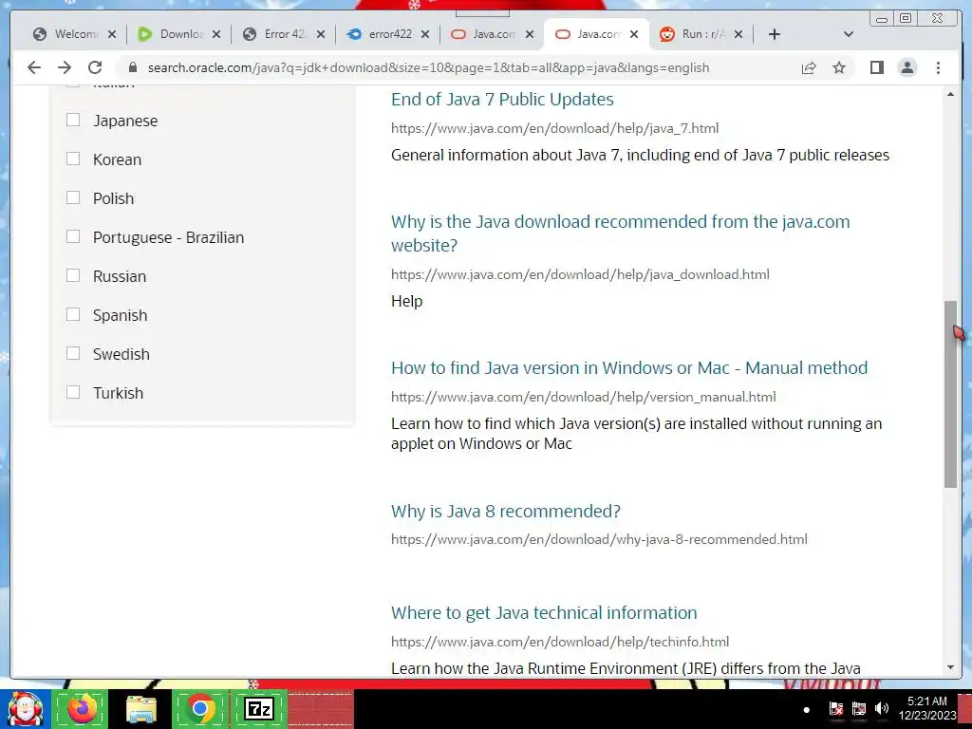Check the Portuguese - Brazilian filter
The height and width of the screenshot is (729, 972).
click(73, 236)
